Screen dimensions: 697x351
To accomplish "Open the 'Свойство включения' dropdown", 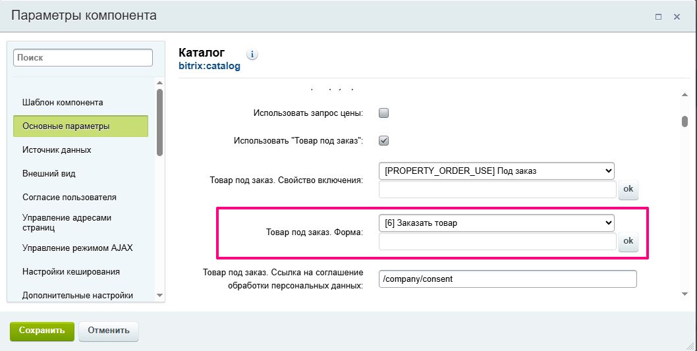I will pyautogui.click(x=496, y=171).
